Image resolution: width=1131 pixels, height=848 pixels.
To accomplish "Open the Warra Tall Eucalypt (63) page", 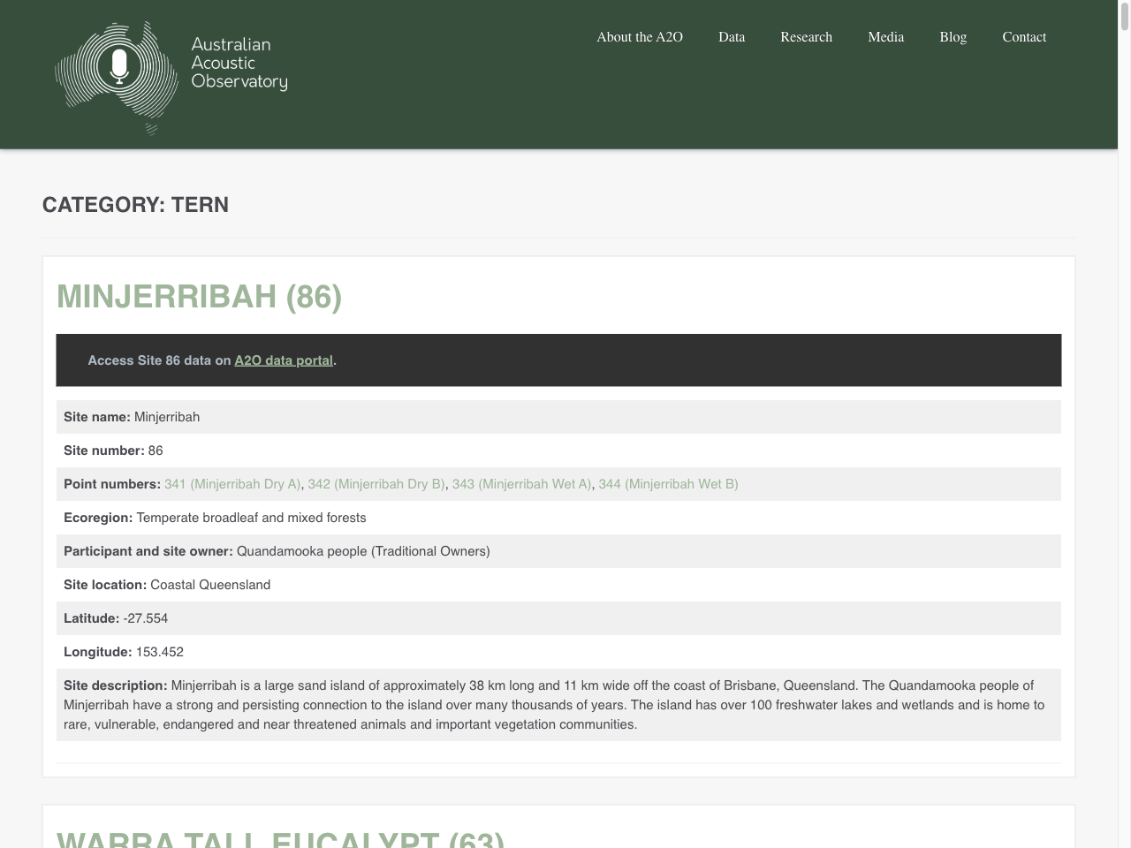I will tap(282, 837).
